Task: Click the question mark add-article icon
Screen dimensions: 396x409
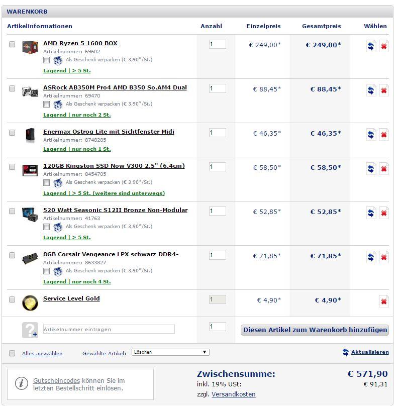Action: 30,330
